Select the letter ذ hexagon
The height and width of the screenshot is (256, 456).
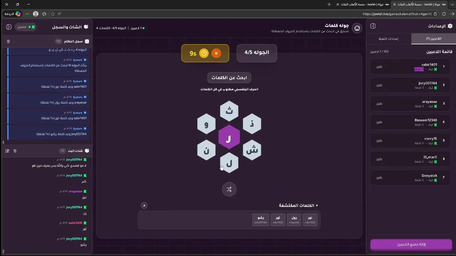pyautogui.click(x=252, y=124)
